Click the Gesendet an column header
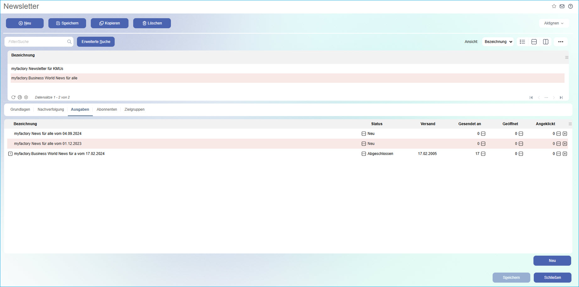Image resolution: width=579 pixels, height=287 pixels. coord(470,124)
